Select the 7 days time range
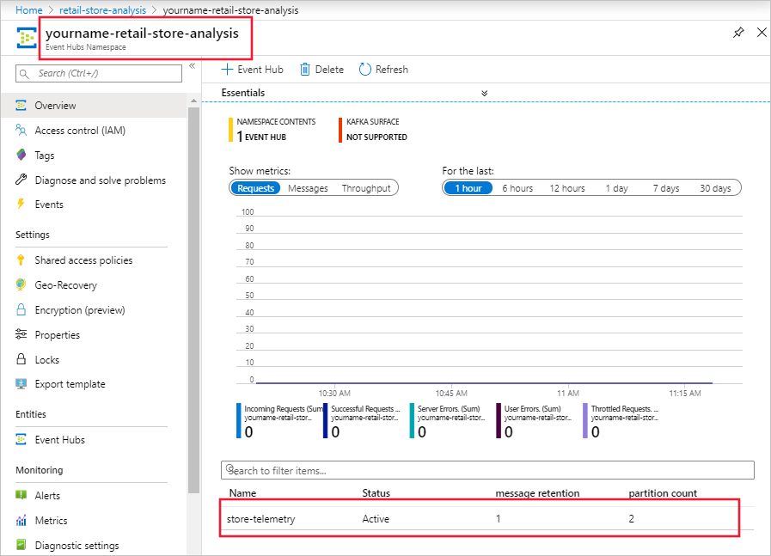Image resolution: width=771 pixels, height=556 pixels. (x=665, y=187)
